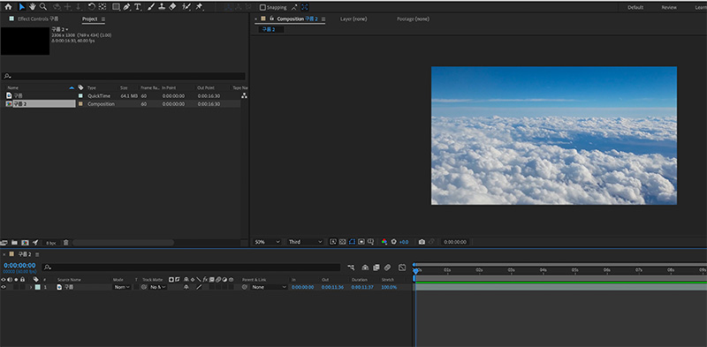
Task: Click the flowchart icon beside 구름 footage
Action: pyautogui.click(x=245, y=95)
